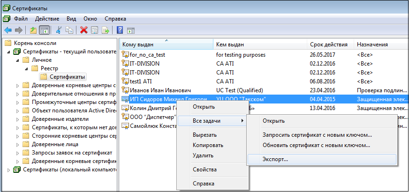Expand Сертификаты (локальный компьютер) node

click(8, 170)
